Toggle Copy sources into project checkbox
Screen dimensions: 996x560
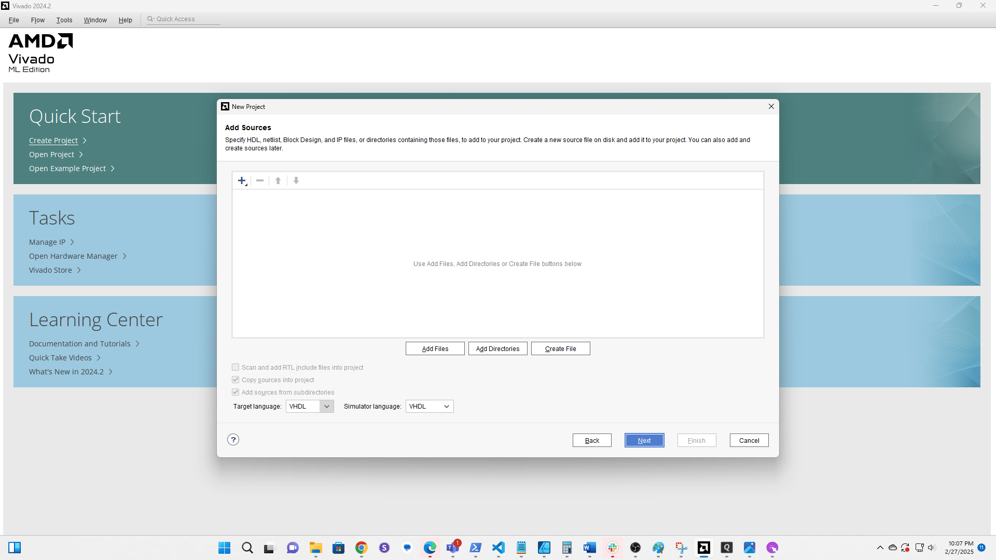(x=236, y=380)
